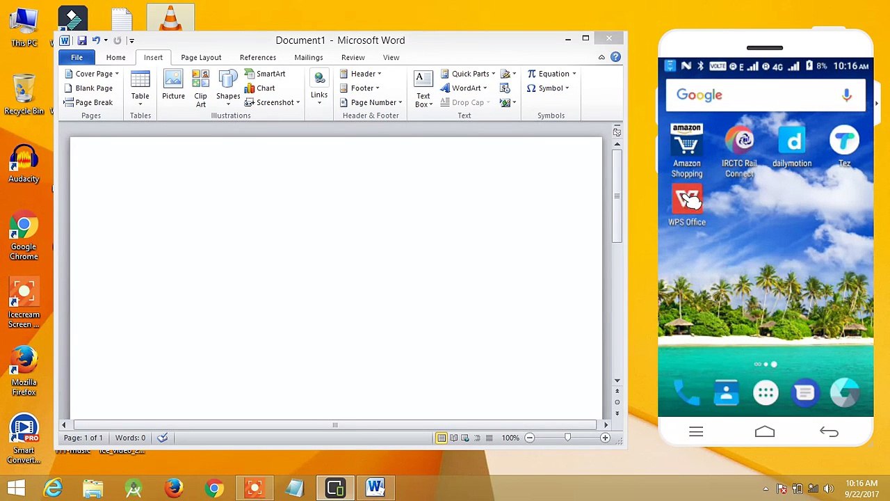
Task: Open the Clip Art pane
Action: tap(200, 88)
